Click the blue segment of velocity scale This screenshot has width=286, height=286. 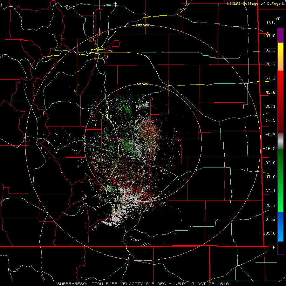281,227
